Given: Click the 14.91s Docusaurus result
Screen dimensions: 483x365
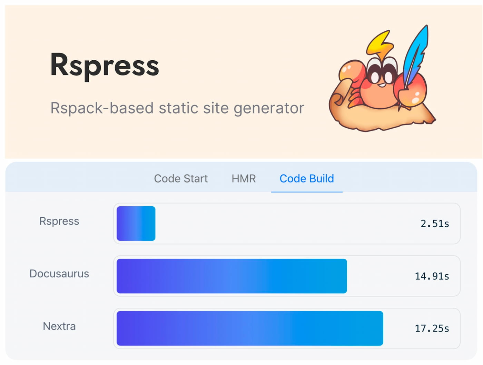Looking at the screenshot, I should tap(432, 276).
